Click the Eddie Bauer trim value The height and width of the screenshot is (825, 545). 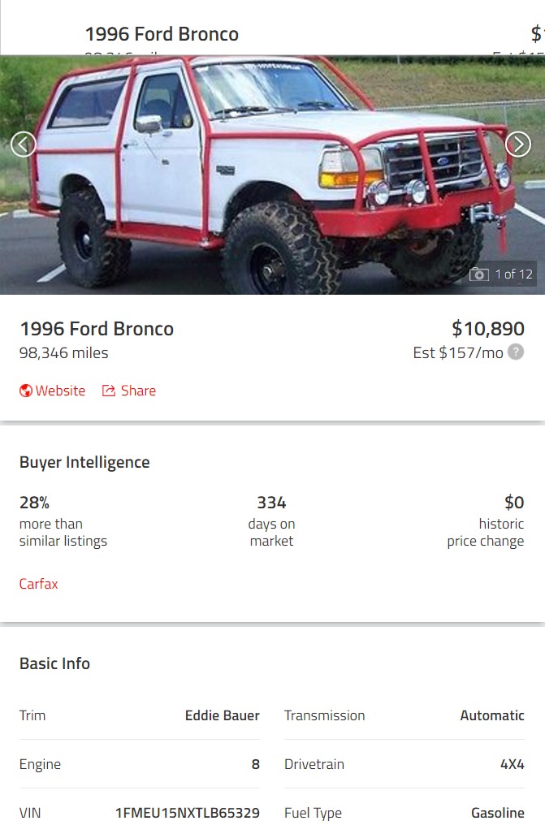(x=222, y=715)
